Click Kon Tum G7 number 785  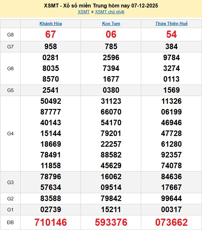tap(111, 47)
